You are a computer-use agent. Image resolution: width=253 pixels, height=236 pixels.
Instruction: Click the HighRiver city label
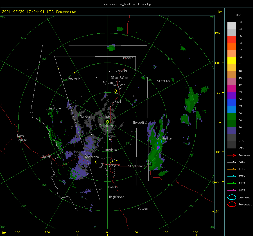click(117, 197)
